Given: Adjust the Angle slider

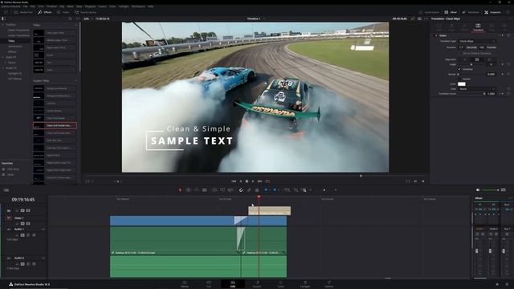Looking at the screenshot, I should click(x=471, y=64).
